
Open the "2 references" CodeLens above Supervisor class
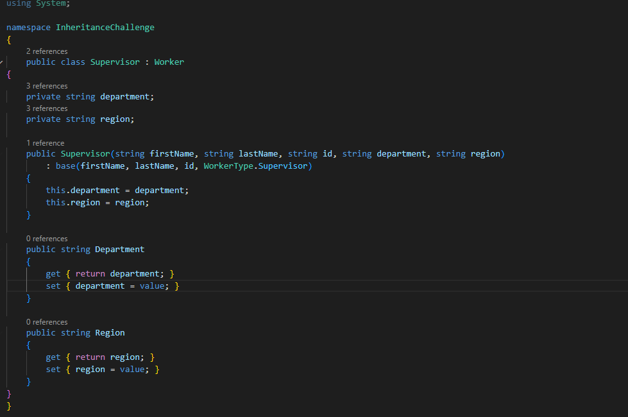[x=47, y=51]
